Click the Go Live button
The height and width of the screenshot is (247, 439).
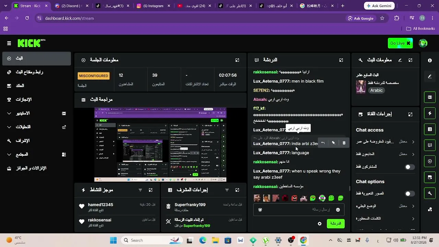(400, 43)
